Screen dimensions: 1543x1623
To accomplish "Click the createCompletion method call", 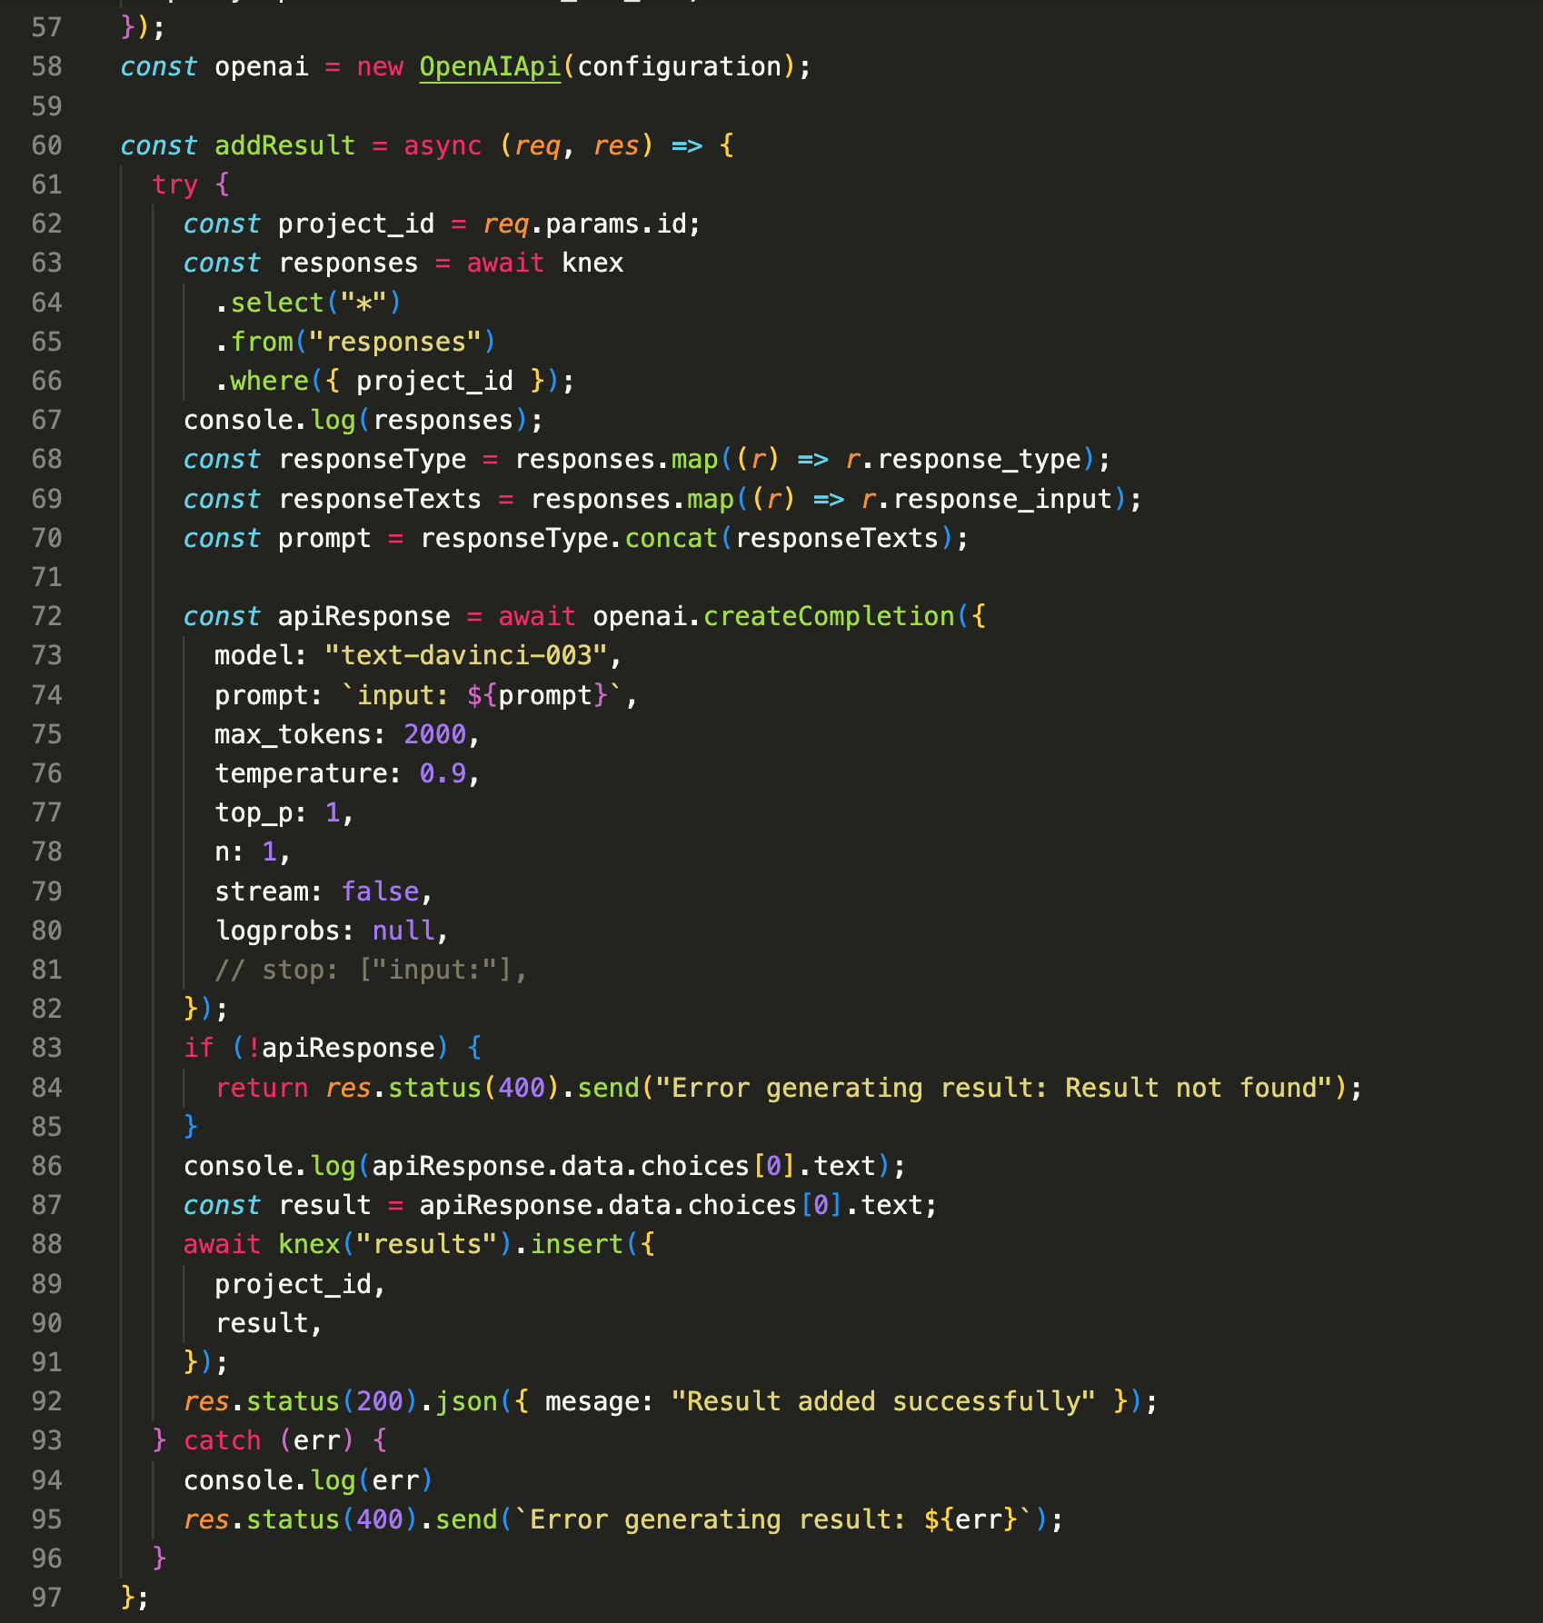I will pos(829,616).
